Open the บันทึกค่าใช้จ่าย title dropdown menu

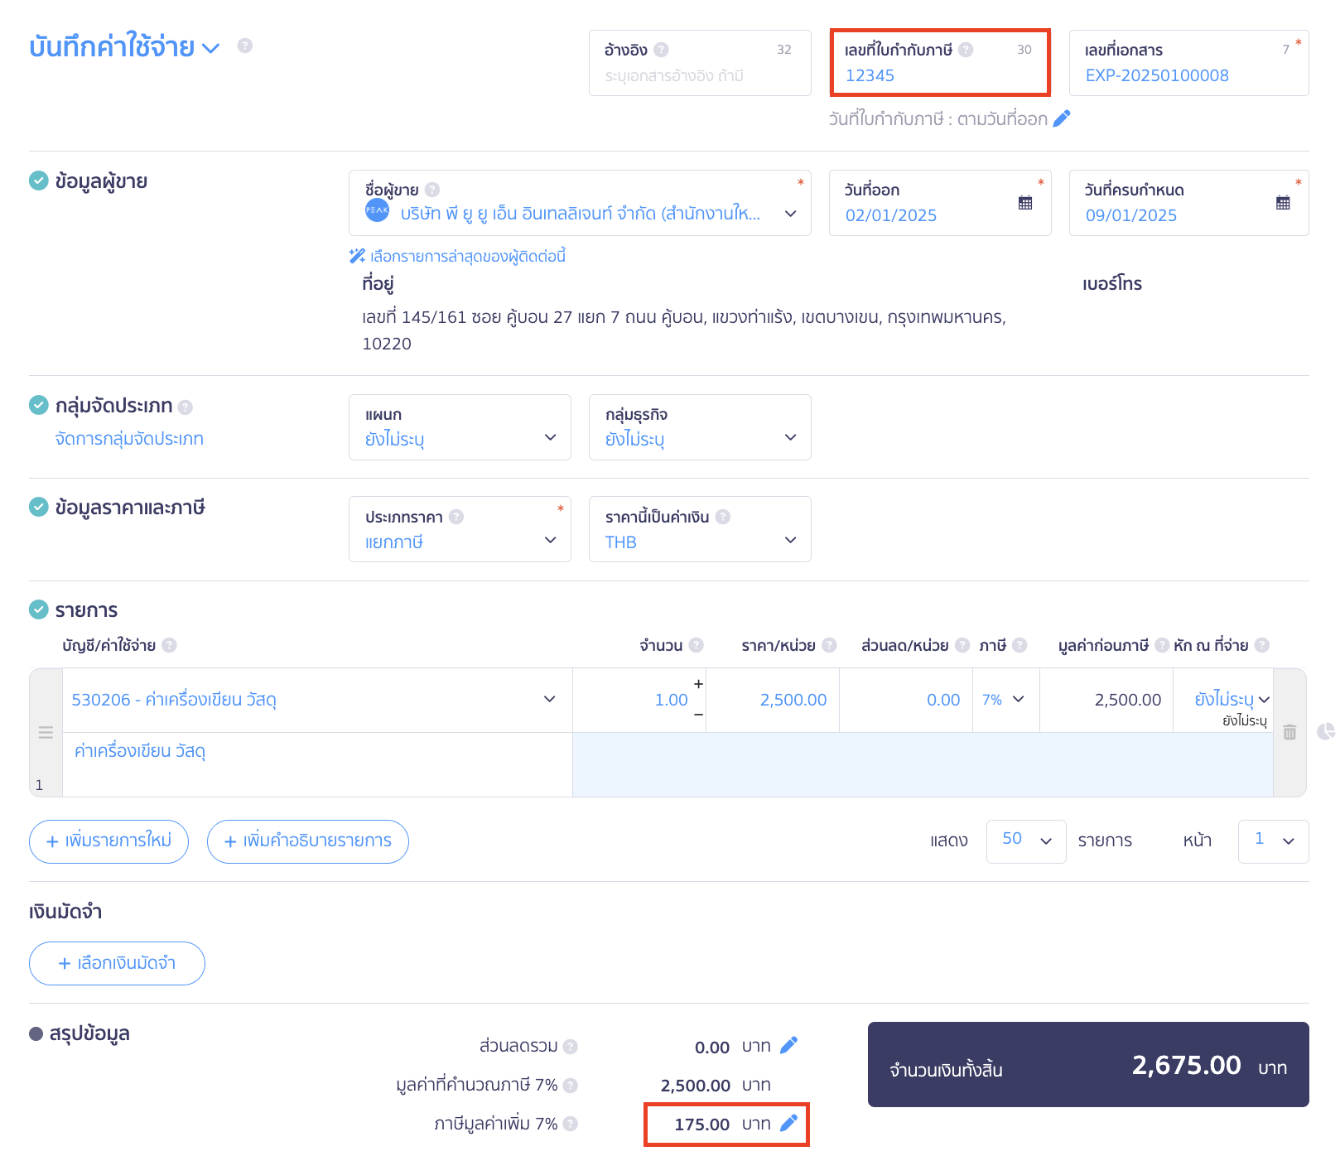coord(211,48)
